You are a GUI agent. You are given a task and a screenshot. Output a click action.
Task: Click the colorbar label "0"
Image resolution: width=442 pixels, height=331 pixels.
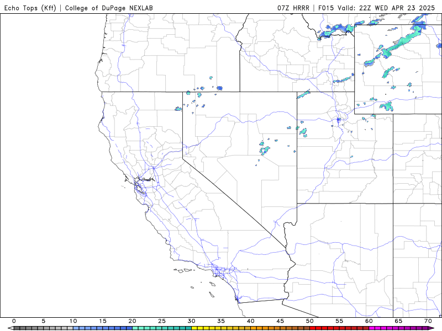click(14, 321)
